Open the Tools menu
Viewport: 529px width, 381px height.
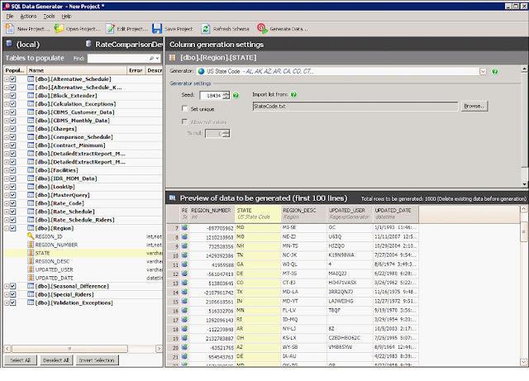coord(49,16)
